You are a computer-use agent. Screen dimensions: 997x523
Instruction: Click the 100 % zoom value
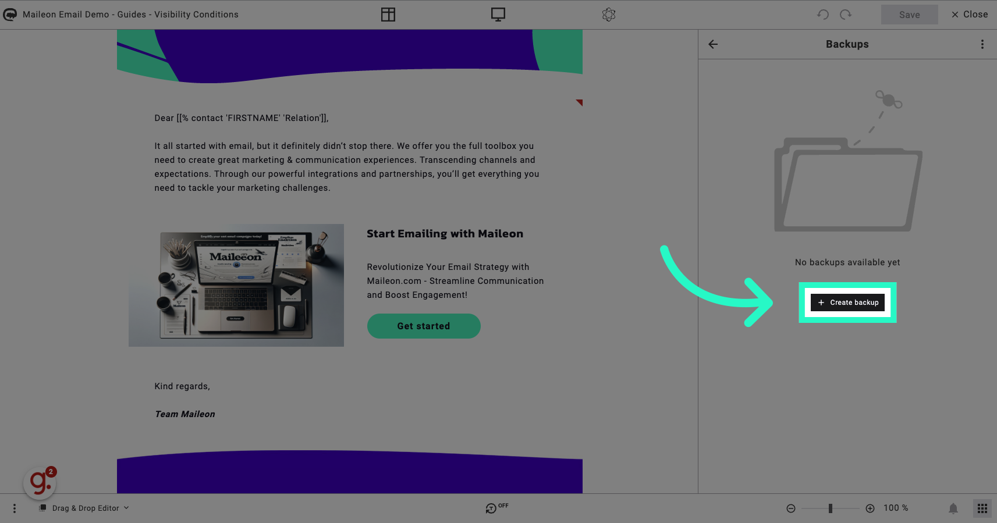[896, 508]
